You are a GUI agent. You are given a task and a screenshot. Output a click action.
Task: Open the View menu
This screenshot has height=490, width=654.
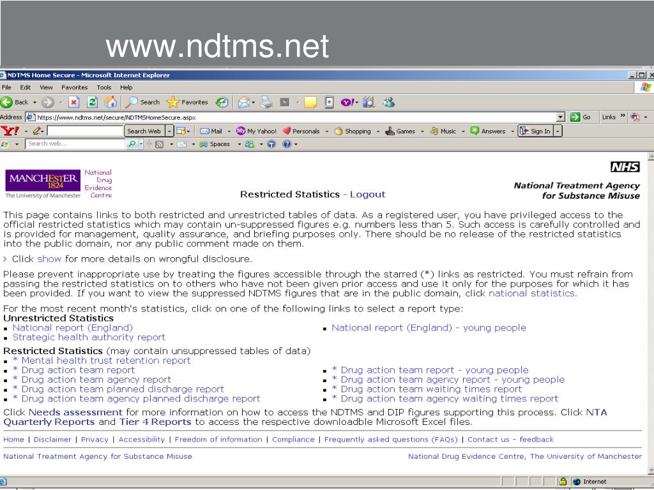(46, 87)
